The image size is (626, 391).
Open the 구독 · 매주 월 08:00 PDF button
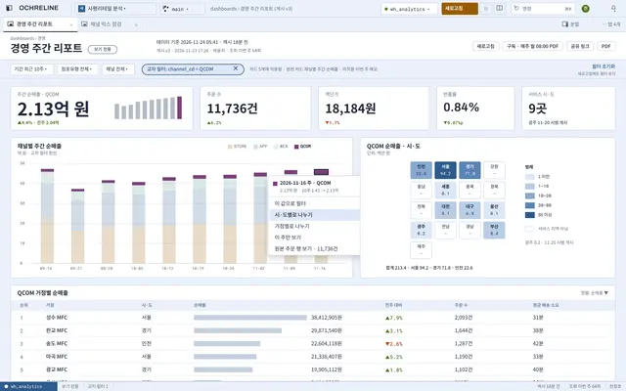pyautogui.click(x=532, y=46)
